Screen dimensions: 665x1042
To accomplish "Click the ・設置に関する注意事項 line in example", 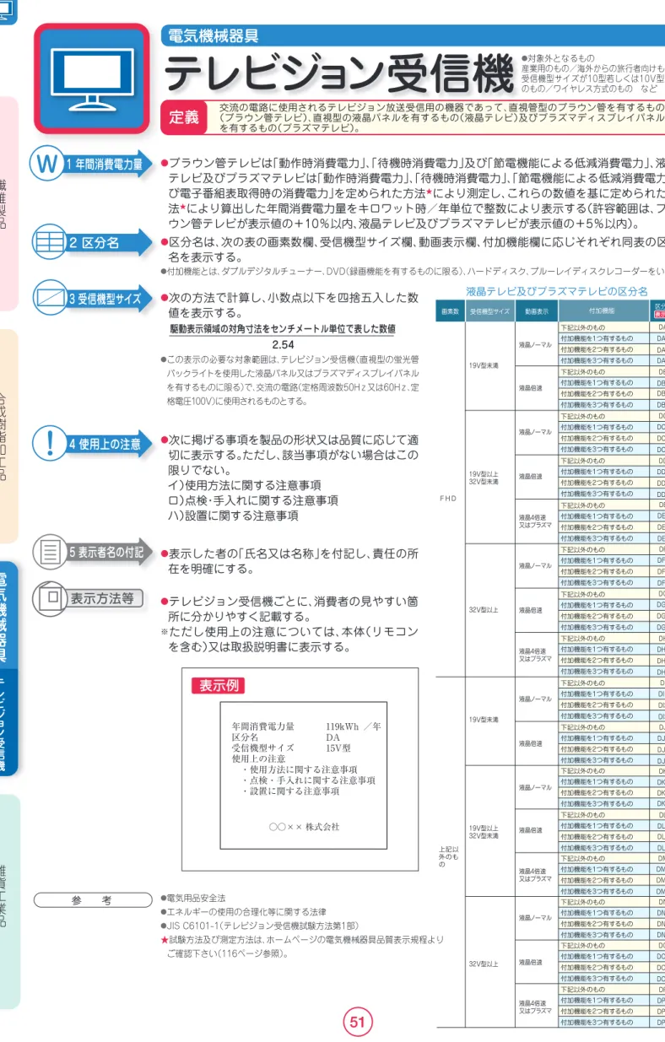I will point(290,791).
